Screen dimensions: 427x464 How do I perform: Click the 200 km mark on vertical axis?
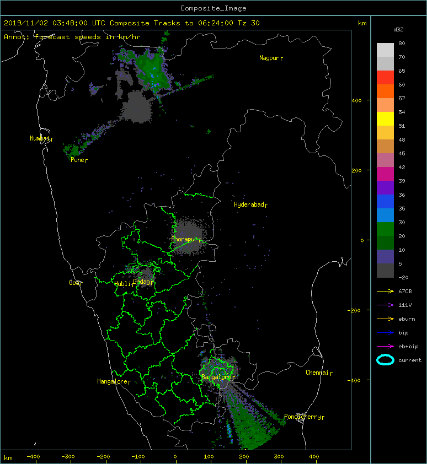(356, 171)
